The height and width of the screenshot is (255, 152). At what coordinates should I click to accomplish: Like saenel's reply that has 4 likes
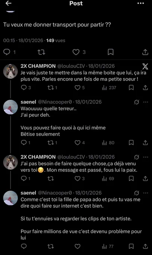77,143
